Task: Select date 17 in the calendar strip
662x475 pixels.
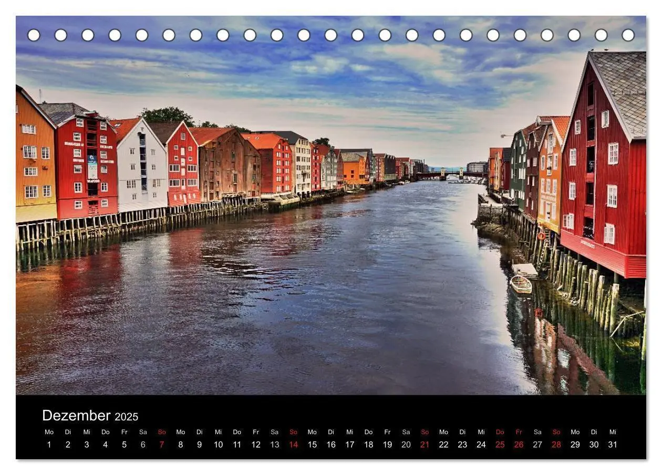Action: coord(350,445)
